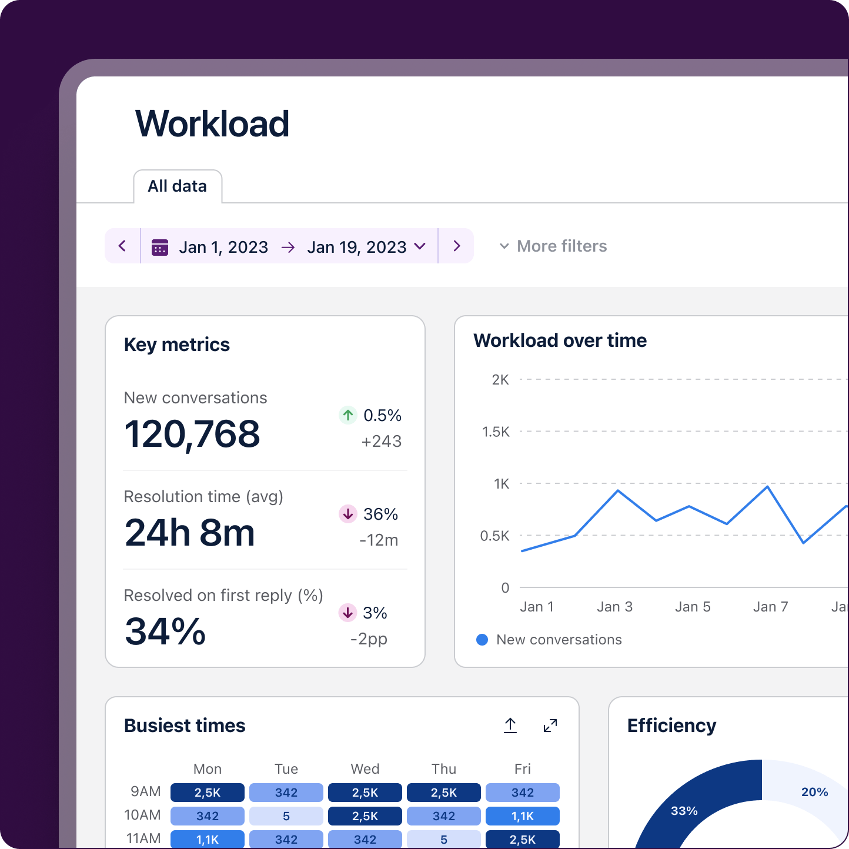Open the calendar icon in date picker
Viewport: 849px width, 849px height.
click(160, 247)
